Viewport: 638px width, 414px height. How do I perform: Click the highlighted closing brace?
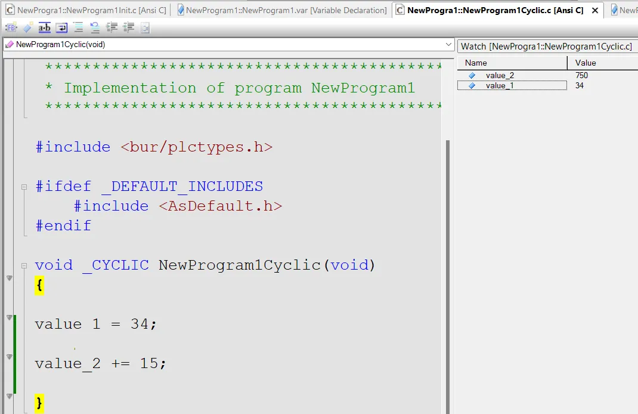pyautogui.click(x=39, y=403)
